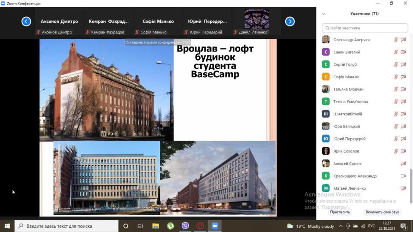Screen dimensions: 413x232
Task: Select Аксенов Дмитро video tile
Action: pyautogui.click(x=59, y=22)
